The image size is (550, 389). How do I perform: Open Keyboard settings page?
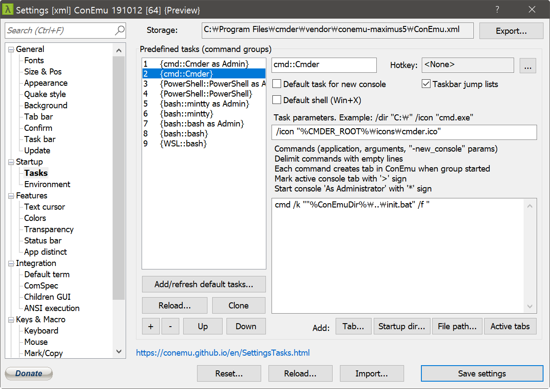(41, 331)
